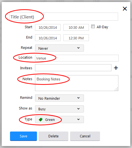The image size is (132, 148).
Task: Click the green tag icon in Type
Action: coord(41,120)
